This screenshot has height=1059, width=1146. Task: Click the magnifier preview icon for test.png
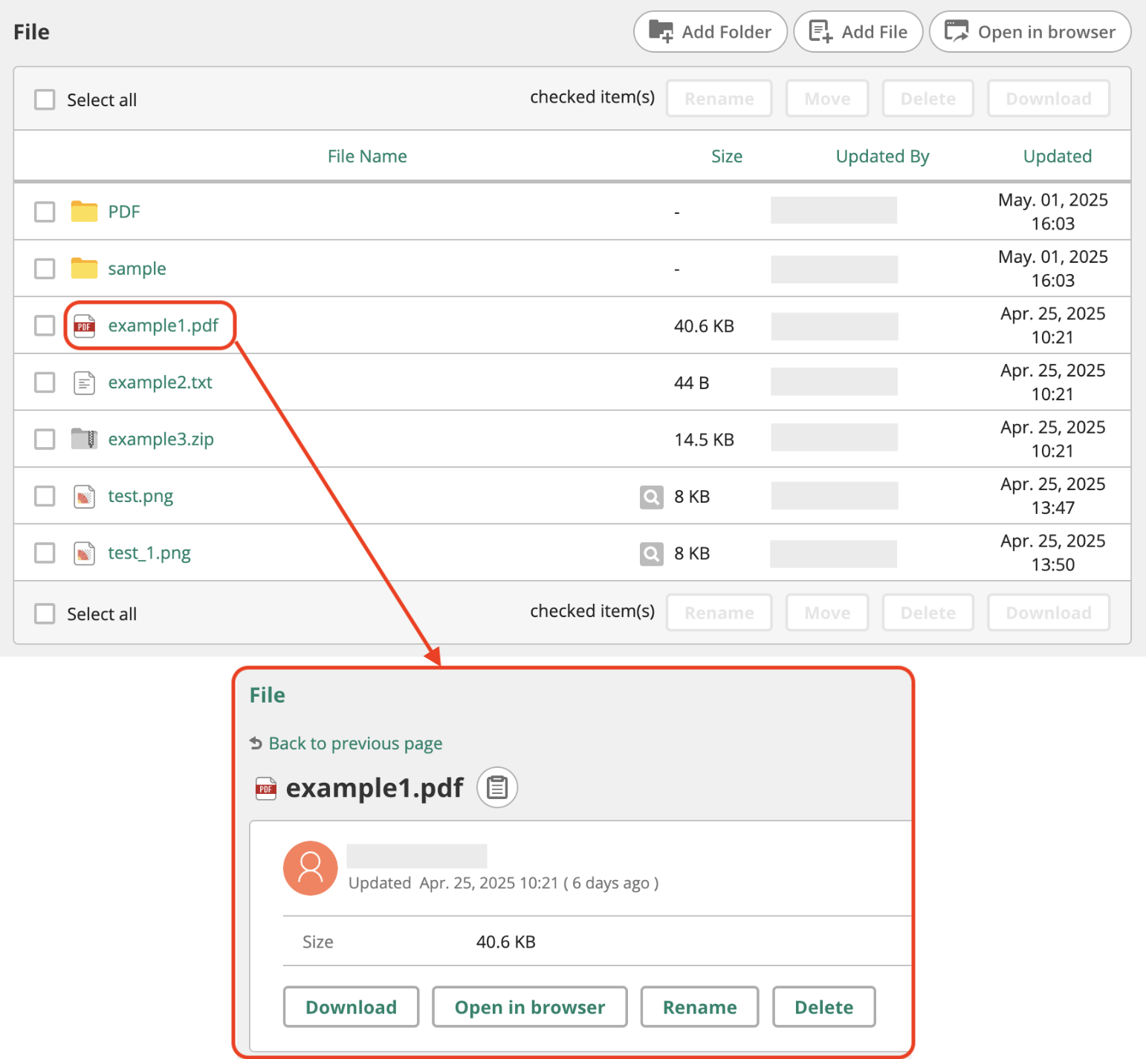click(651, 496)
